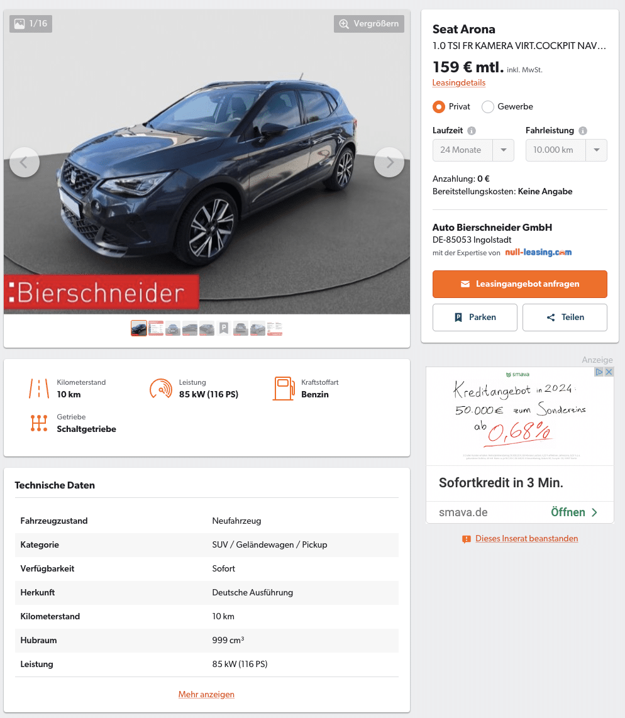Expand more technical data via Mehr anzeigen
Viewport: 625px width, 718px height.
[206, 694]
